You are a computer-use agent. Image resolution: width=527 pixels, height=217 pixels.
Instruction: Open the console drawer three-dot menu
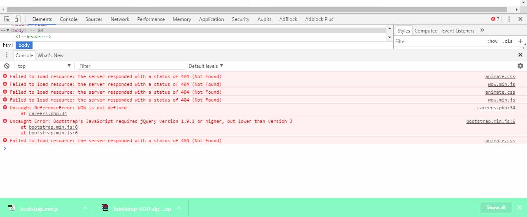point(7,55)
